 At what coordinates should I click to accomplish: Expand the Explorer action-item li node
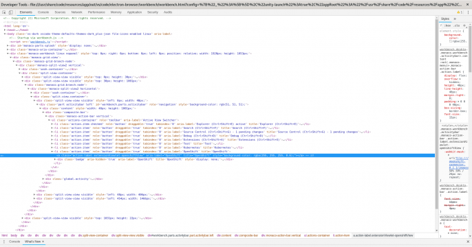point(52,124)
